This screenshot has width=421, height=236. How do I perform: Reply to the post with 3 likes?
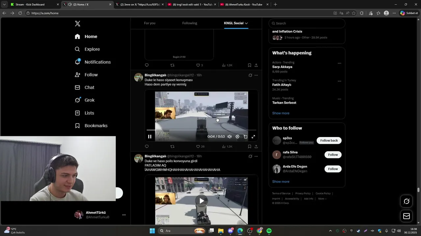pos(147,65)
